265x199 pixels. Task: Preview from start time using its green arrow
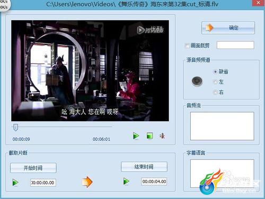[15, 183]
